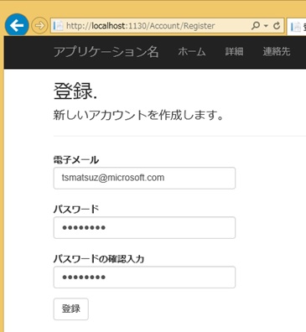The image size is (306, 332).
Task: Go back with the browser back arrow
Action: coord(17,26)
